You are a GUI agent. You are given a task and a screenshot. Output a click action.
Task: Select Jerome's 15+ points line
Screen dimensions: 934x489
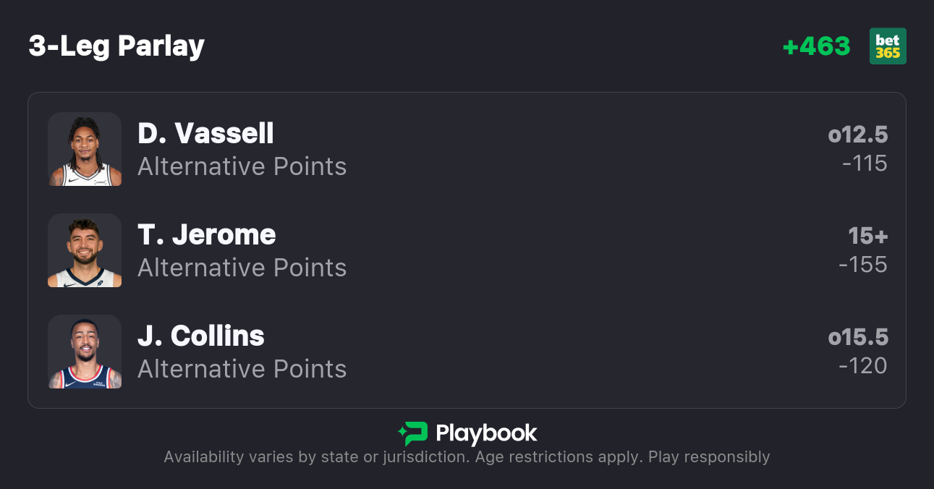coord(867,237)
